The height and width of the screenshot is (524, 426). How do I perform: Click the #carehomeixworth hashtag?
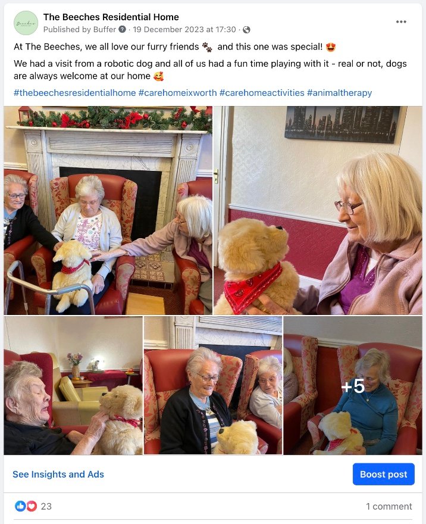178,92
